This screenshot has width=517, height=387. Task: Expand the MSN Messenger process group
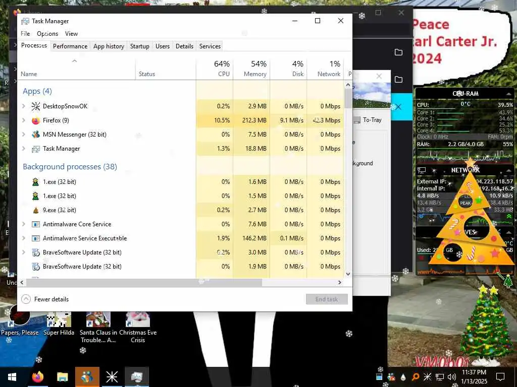click(x=23, y=135)
